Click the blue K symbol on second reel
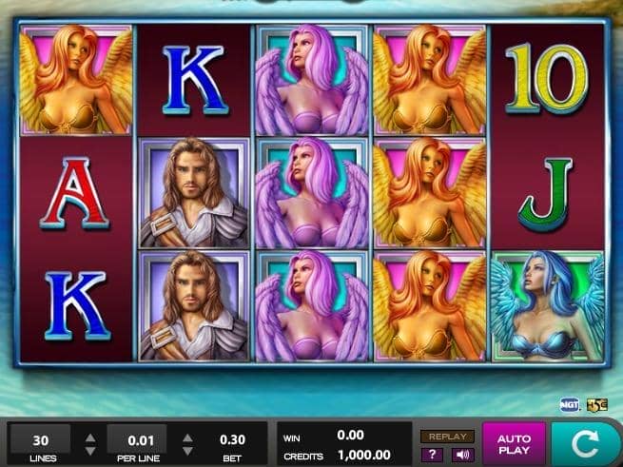 click(x=195, y=80)
